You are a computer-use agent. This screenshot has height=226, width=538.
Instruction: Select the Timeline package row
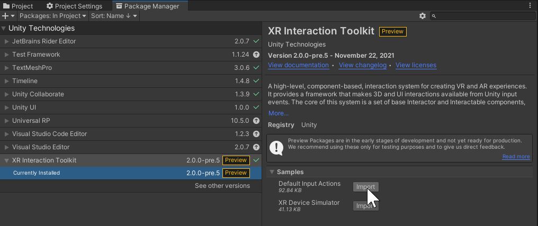131,81
